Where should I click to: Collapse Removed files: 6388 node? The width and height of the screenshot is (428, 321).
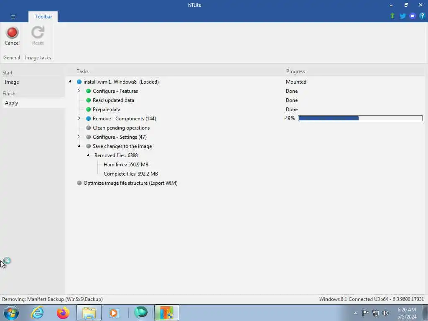pyautogui.click(x=88, y=155)
